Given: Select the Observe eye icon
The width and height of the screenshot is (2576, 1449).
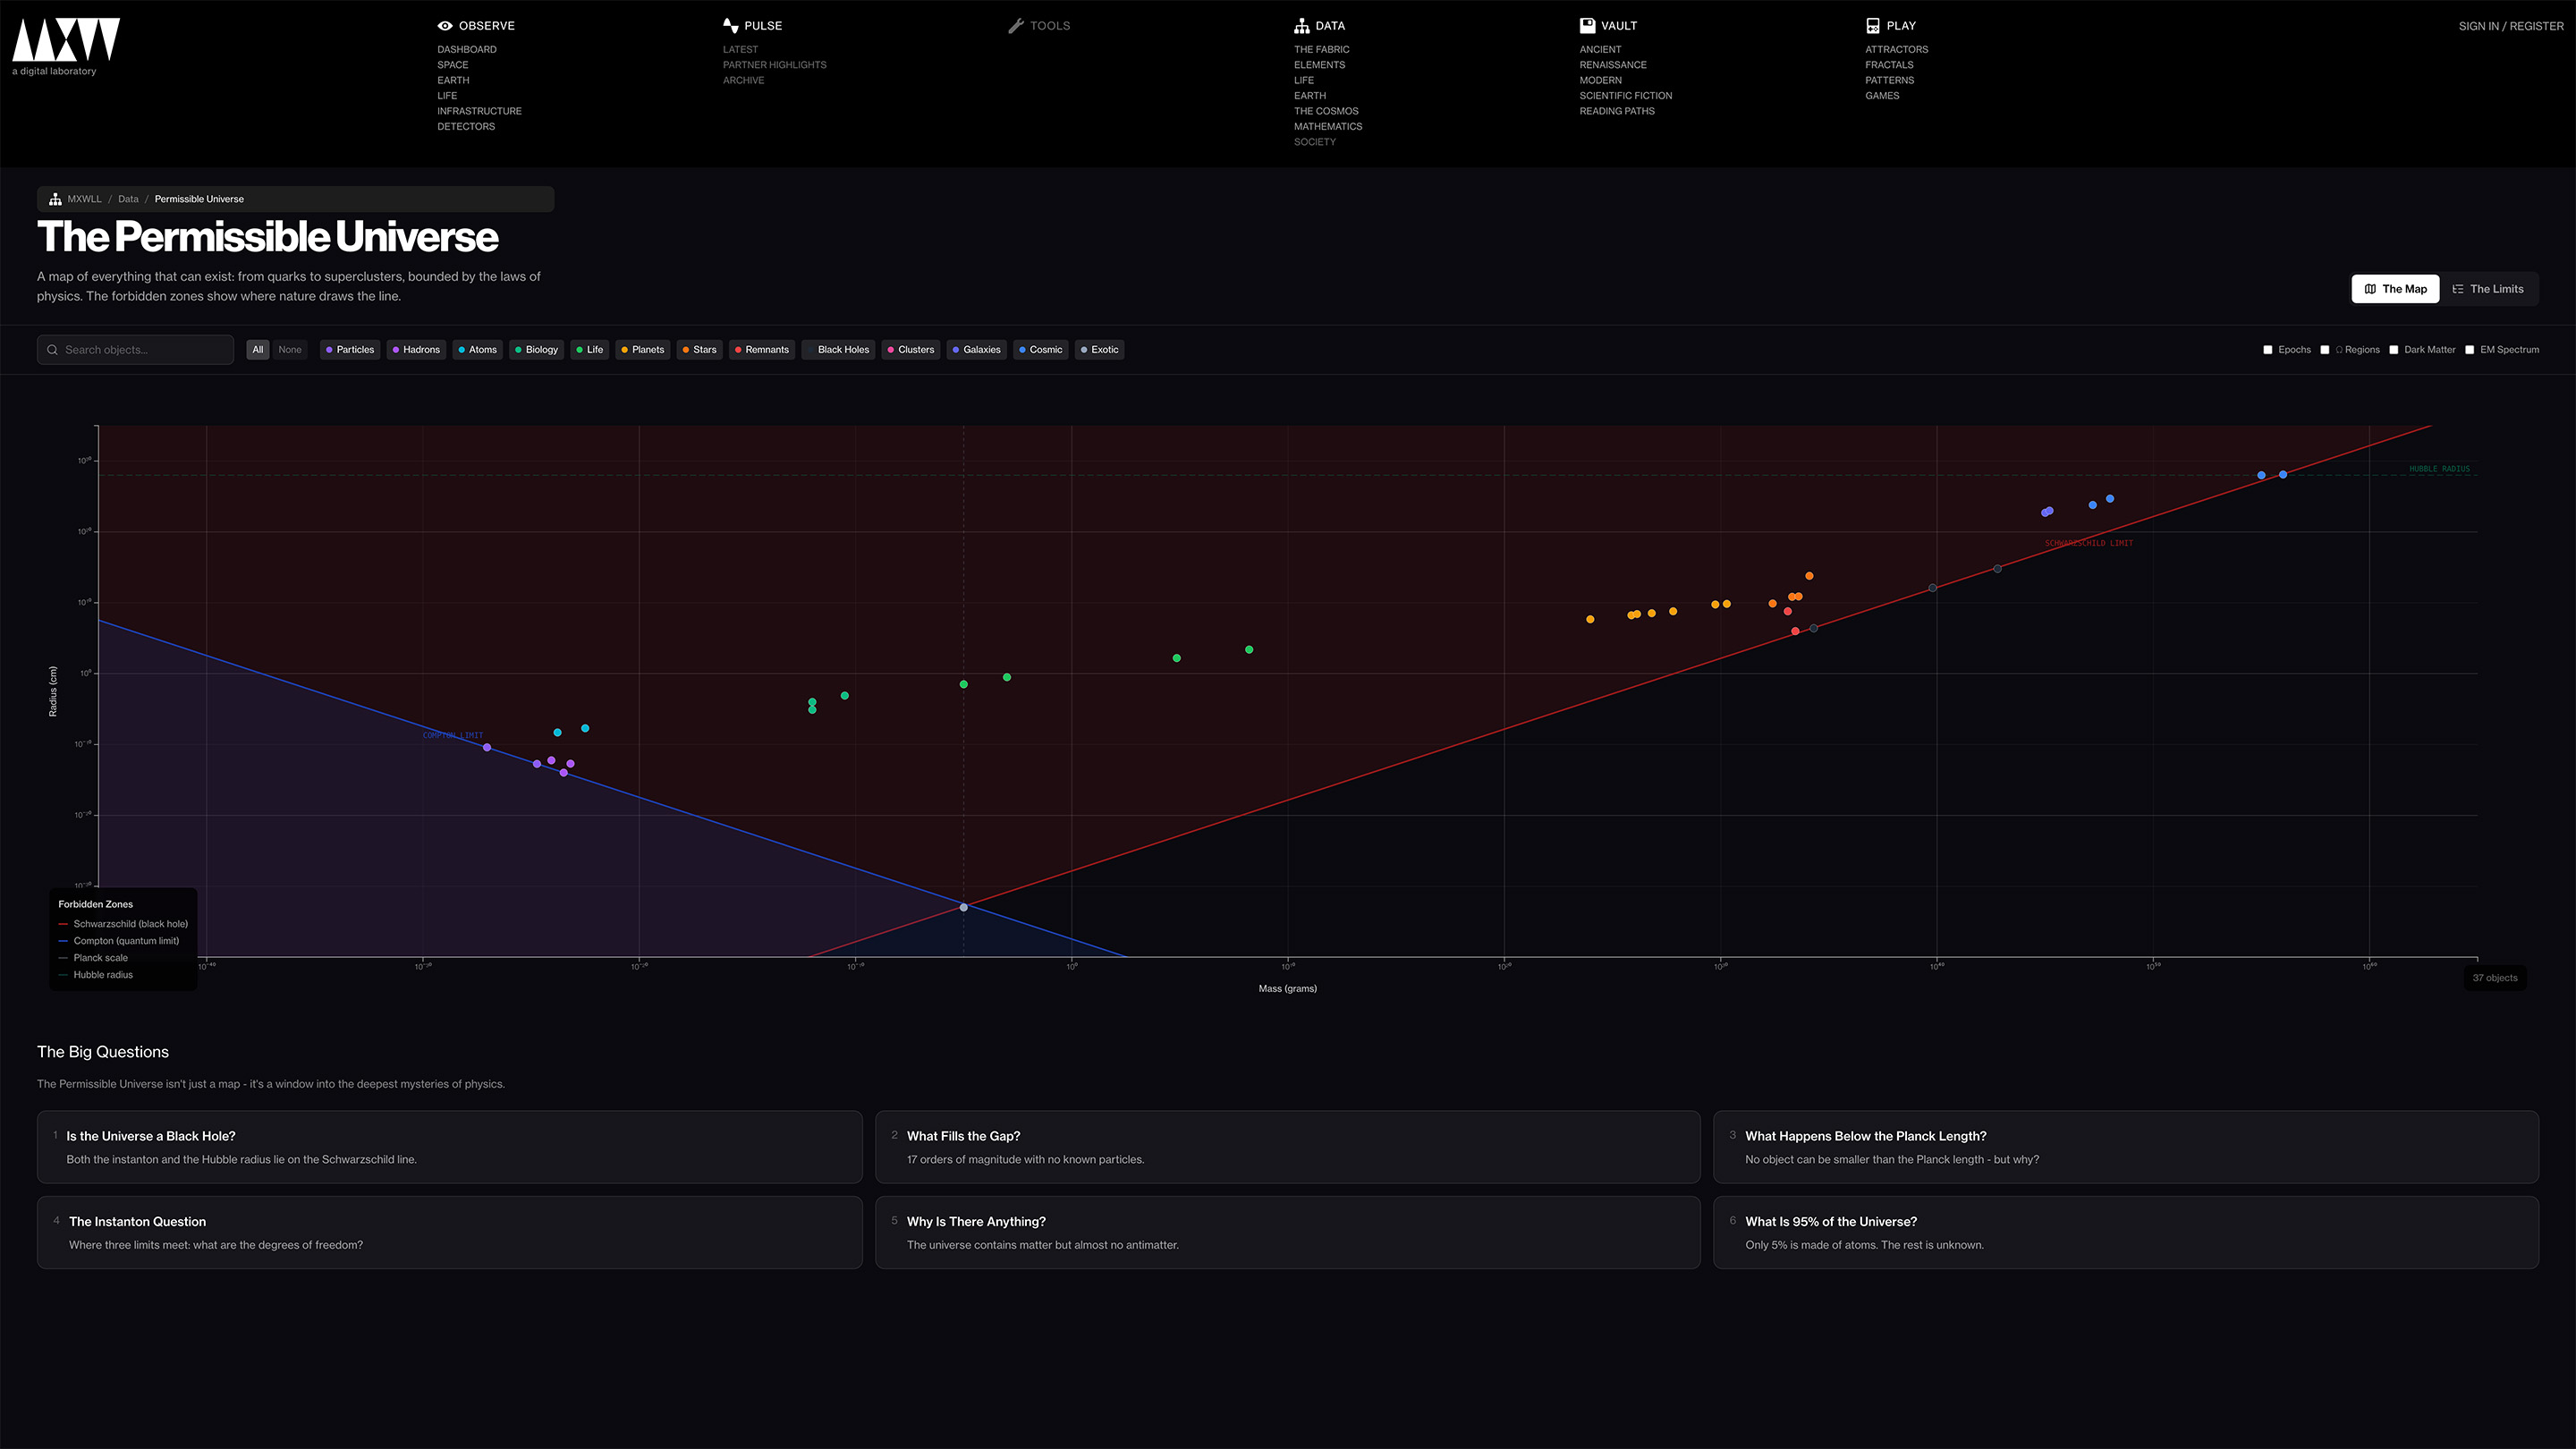Looking at the screenshot, I should tap(445, 25).
